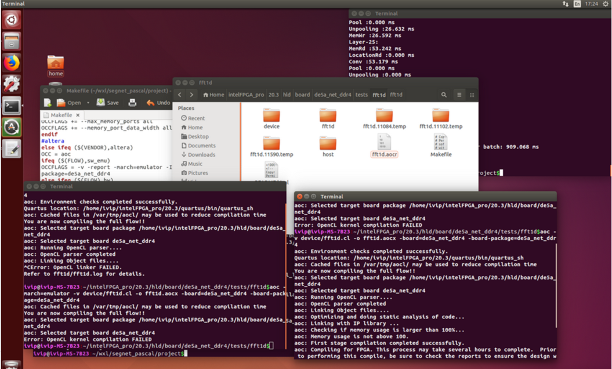Print the document from gedit toolbar

tap(132, 103)
